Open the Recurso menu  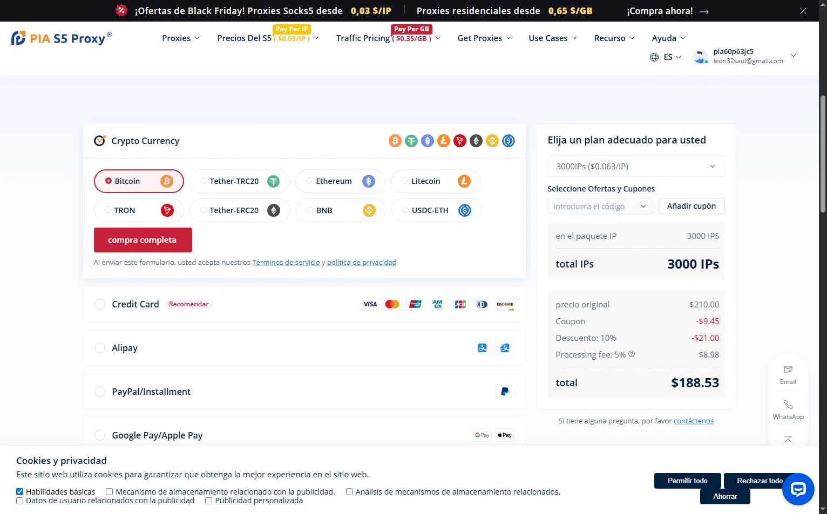[x=614, y=38]
